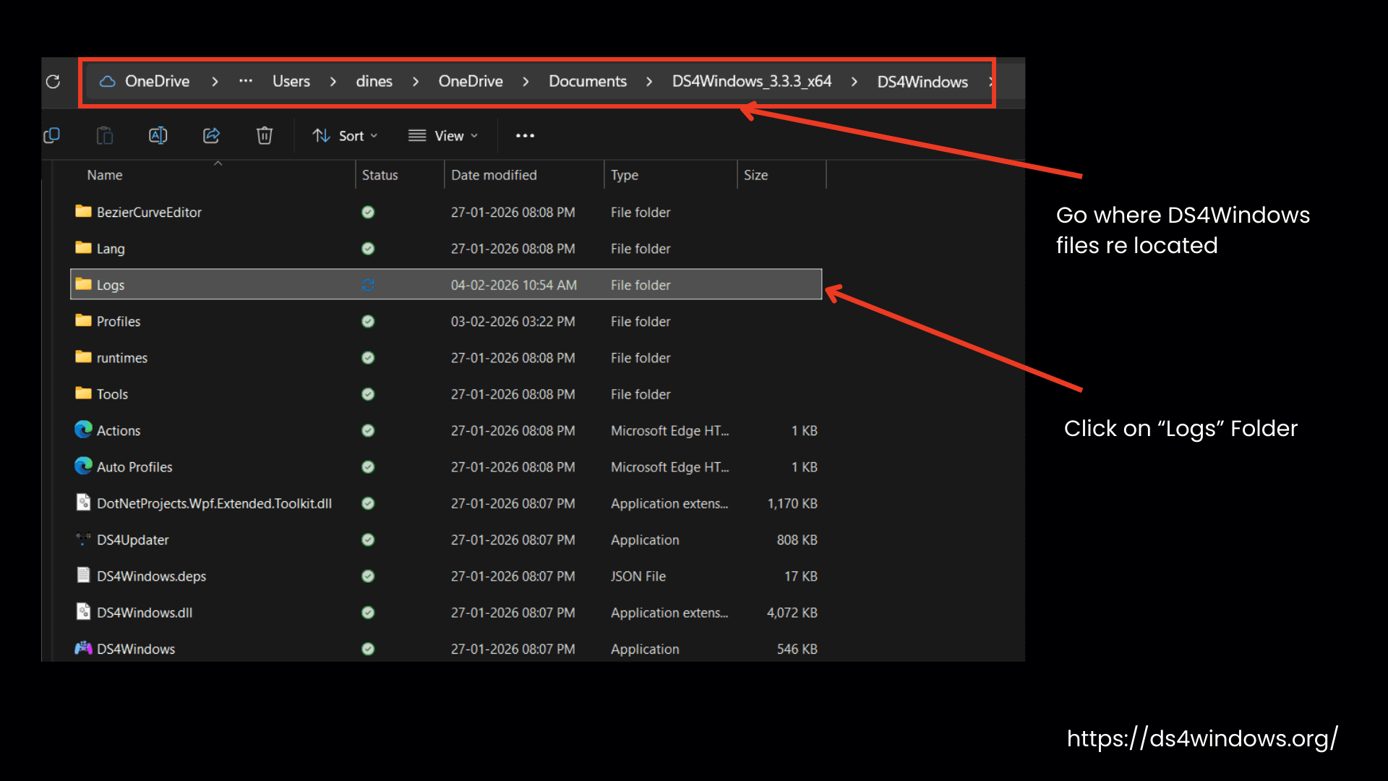Select the Auto Profiles file name
Viewport: 1388px width, 781px height.
click(134, 467)
